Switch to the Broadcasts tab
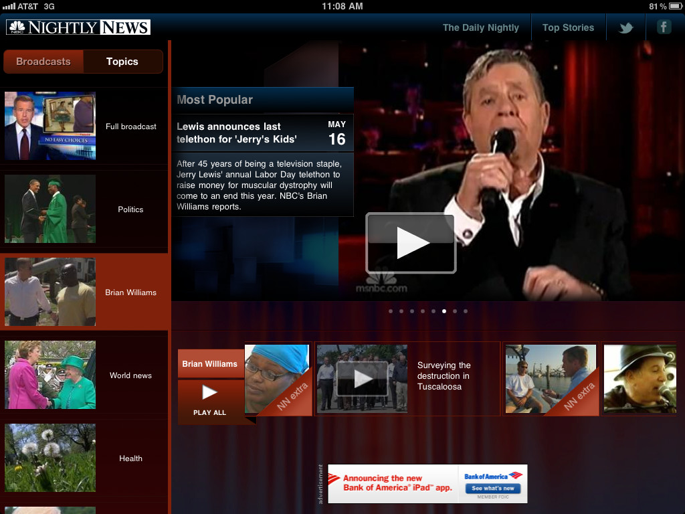This screenshot has width=685, height=514. 43,62
